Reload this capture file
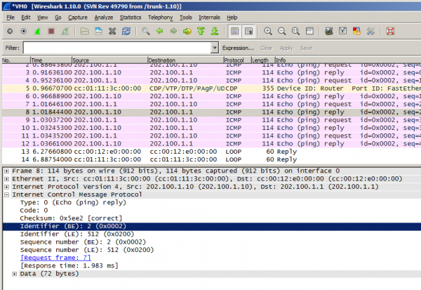 [x=126, y=31]
